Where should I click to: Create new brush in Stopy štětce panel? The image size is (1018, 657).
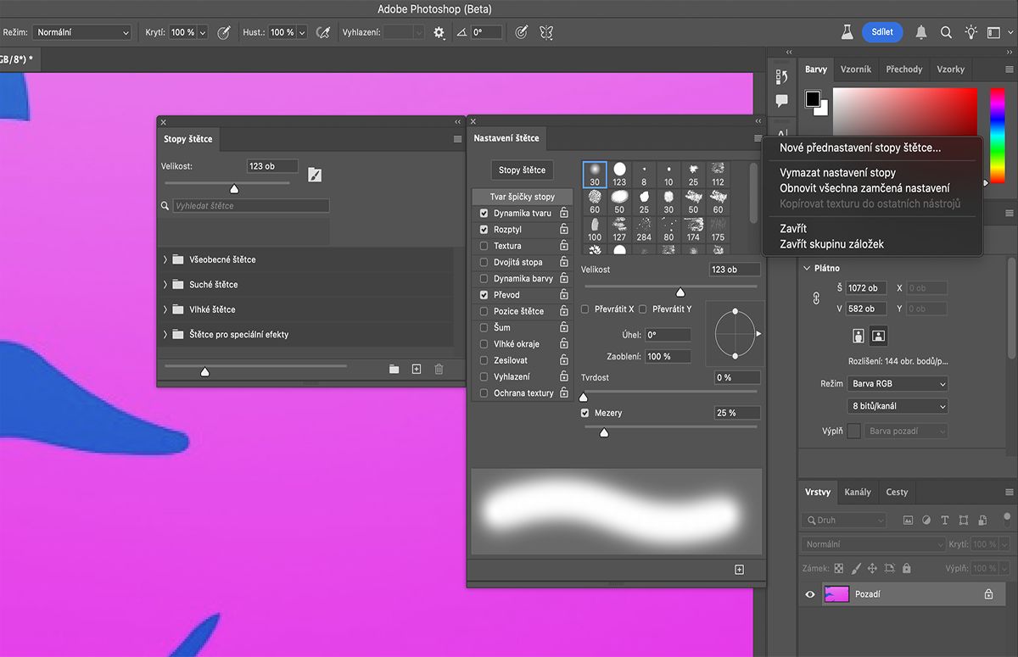click(x=417, y=370)
